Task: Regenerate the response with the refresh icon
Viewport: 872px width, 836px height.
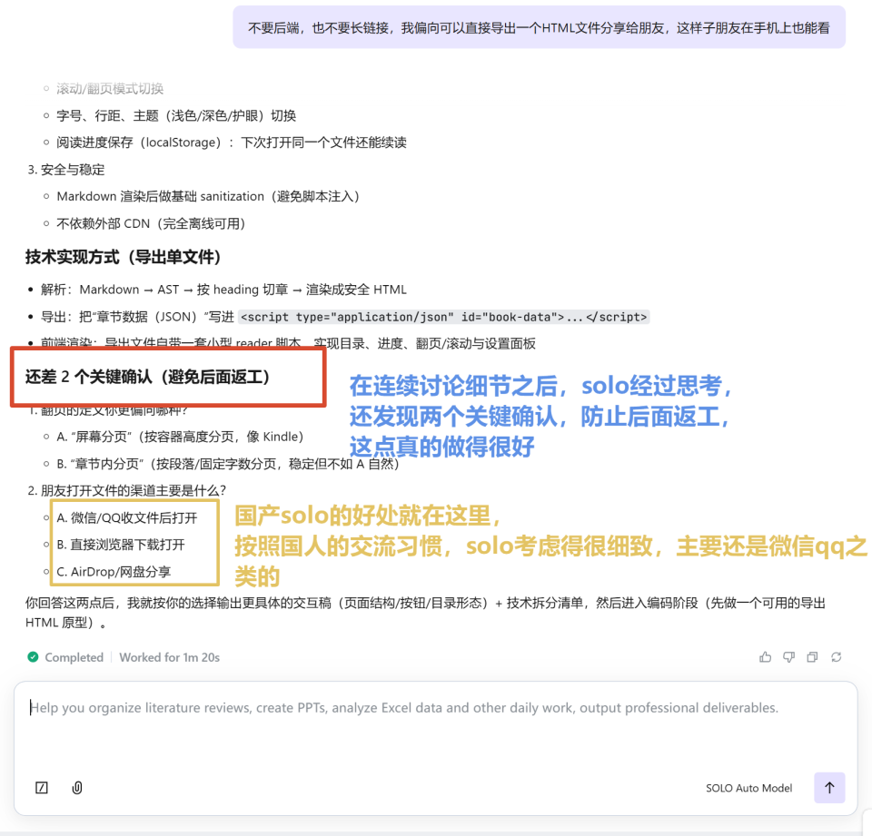Action: point(836,656)
